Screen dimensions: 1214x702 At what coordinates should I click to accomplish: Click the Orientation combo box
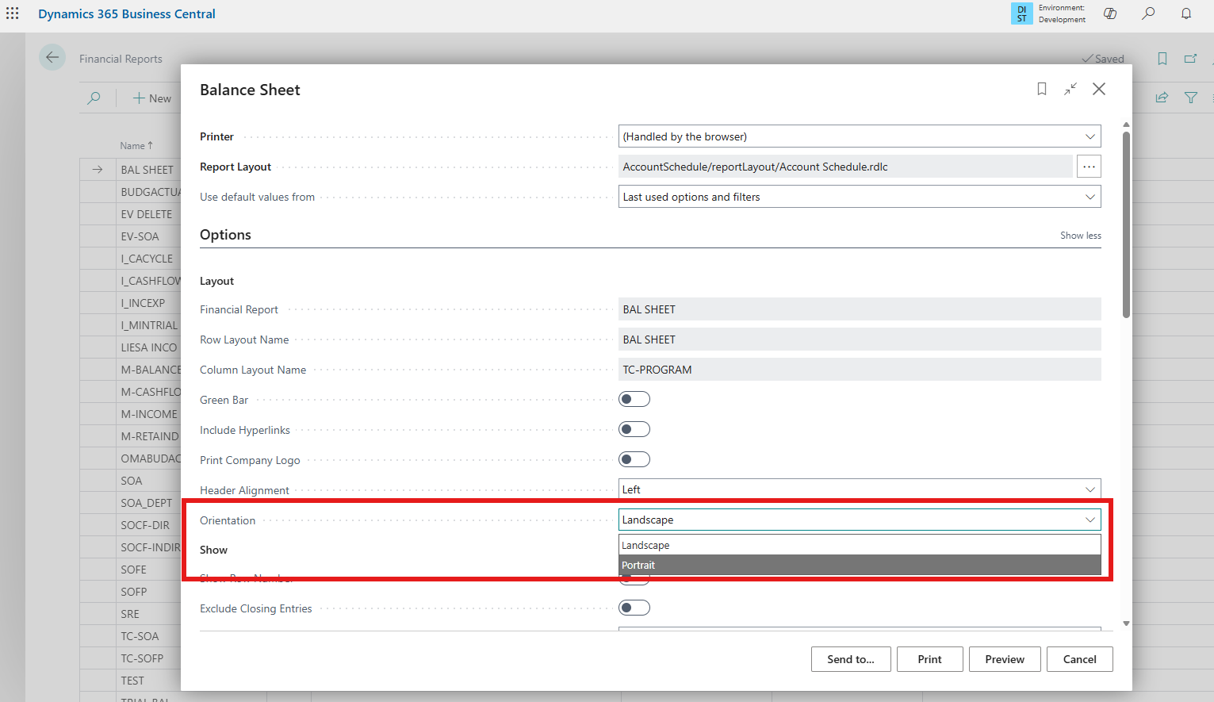(860, 520)
